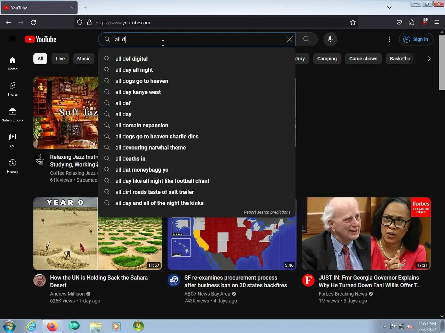This screenshot has width=445, height=333.
Task: Go to Home in the sidebar
Action: 13,63
